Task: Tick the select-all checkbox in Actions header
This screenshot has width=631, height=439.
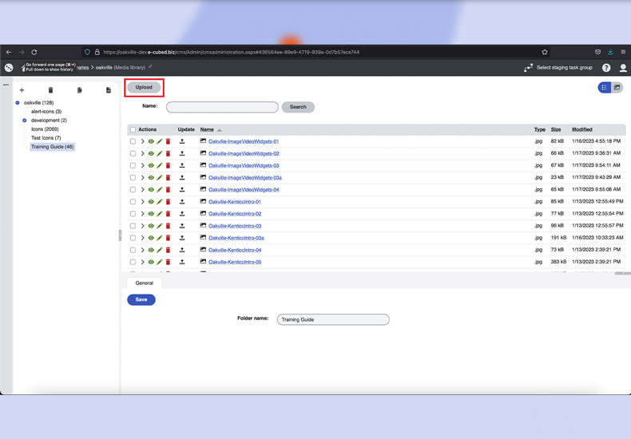Action: click(133, 129)
